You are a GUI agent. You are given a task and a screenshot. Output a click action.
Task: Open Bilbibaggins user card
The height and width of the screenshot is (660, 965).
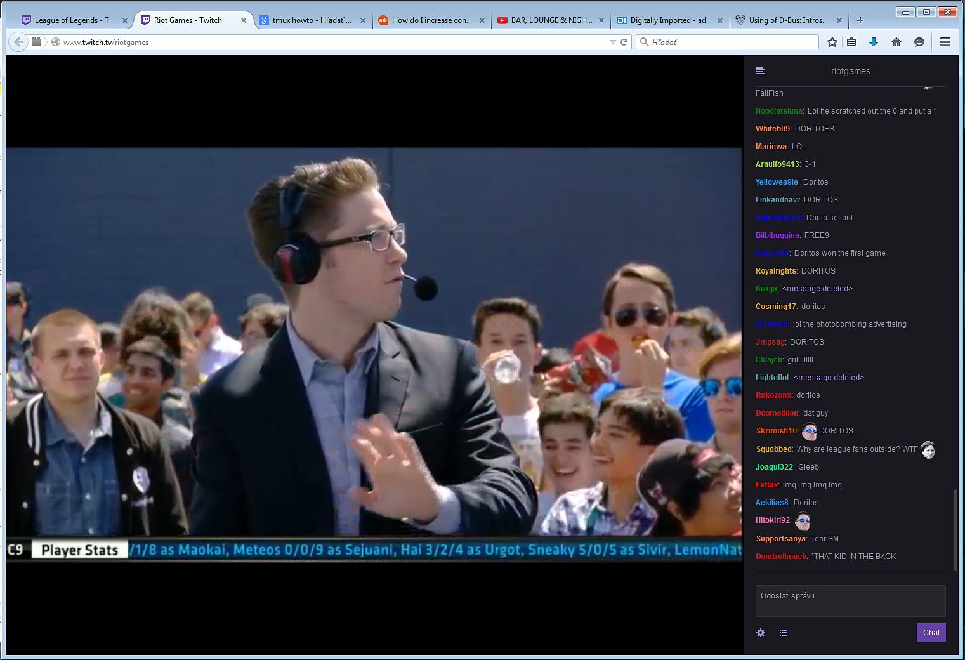pos(778,235)
